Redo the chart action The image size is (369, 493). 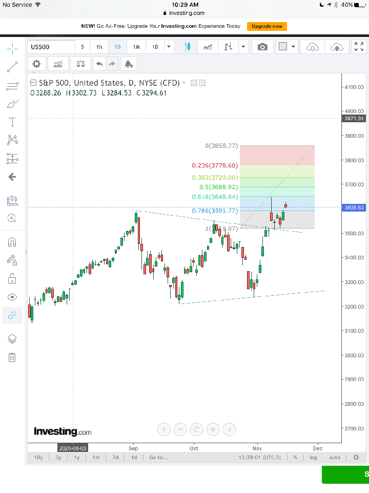coord(112,64)
